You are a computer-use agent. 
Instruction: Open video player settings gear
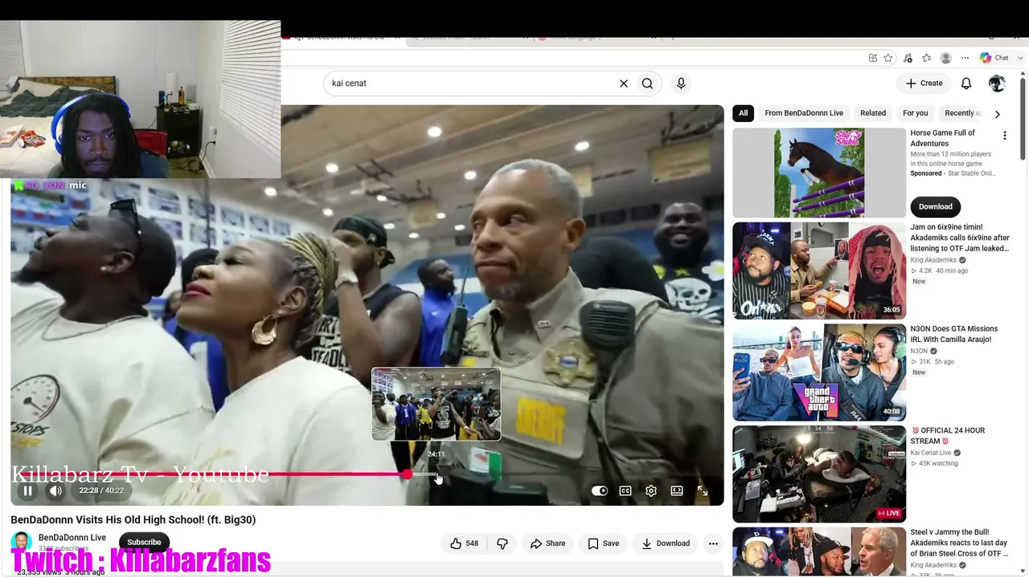pyautogui.click(x=651, y=490)
